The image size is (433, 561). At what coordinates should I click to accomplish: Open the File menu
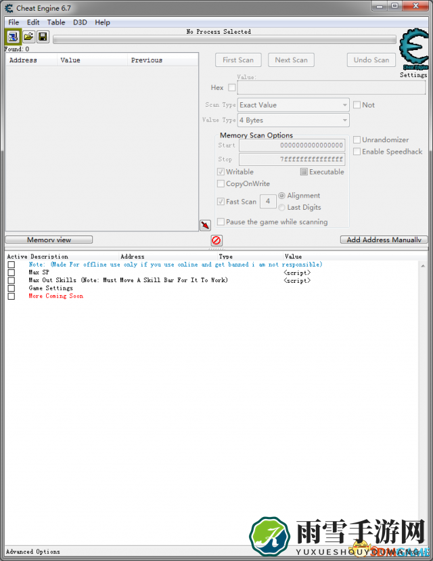point(14,22)
